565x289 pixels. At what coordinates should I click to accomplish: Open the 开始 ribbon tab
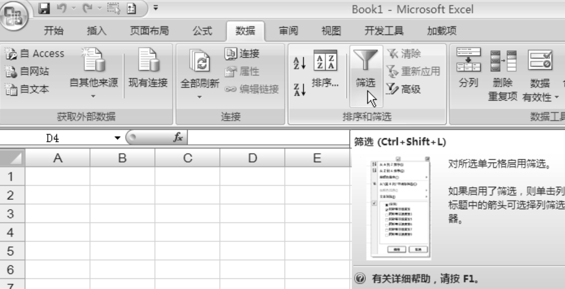54,31
